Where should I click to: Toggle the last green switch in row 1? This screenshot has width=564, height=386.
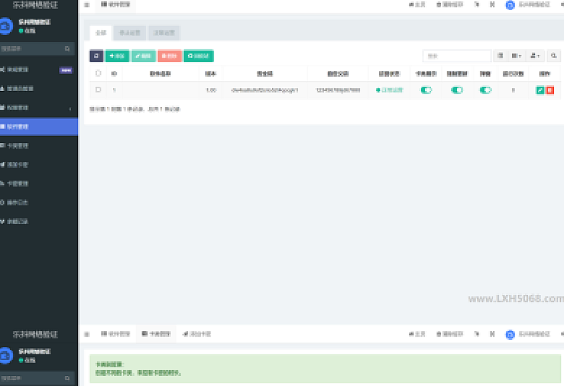coord(485,90)
